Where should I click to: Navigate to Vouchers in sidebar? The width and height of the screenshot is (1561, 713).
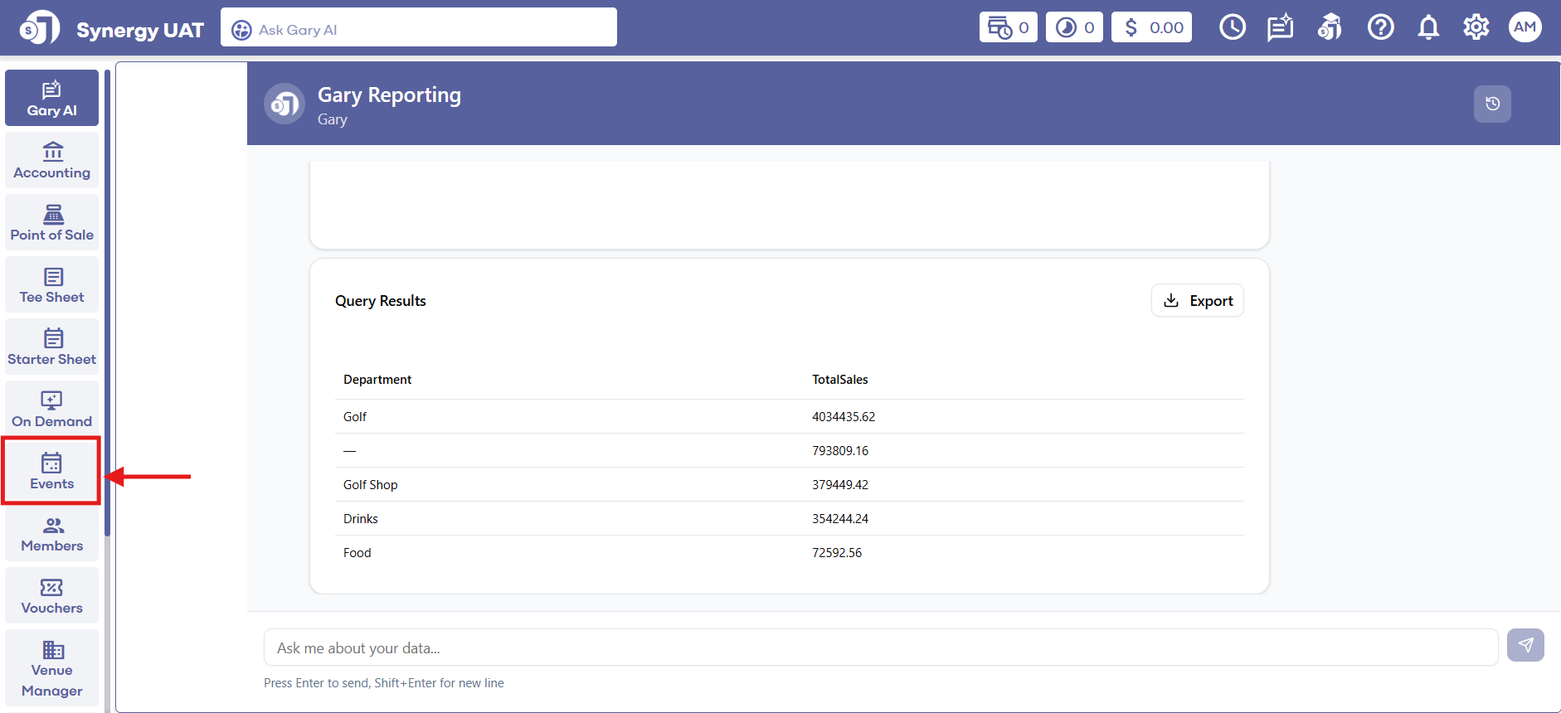point(51,596)
